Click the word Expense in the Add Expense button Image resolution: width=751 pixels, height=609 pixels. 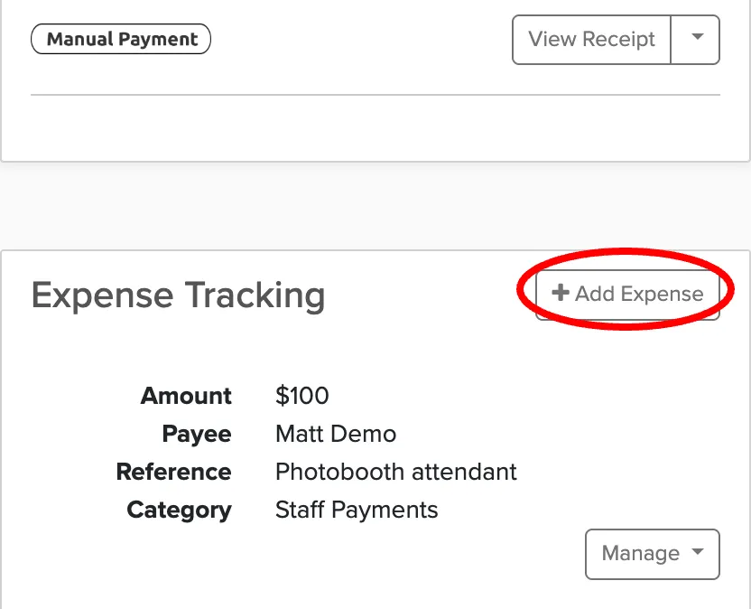point(662,294)
